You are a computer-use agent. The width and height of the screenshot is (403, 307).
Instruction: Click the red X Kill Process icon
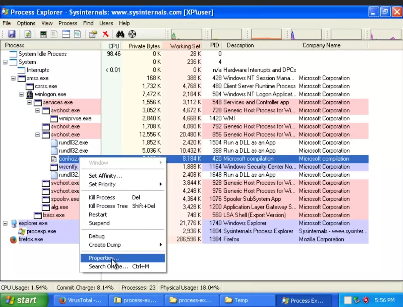click(105, 34)
